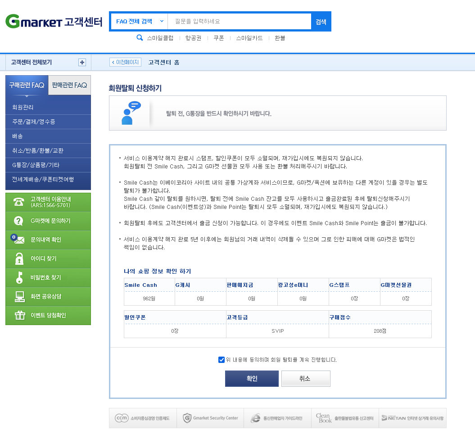The height and width of the screenshot is (439, 475).
Task: Click the 취소 button
Action: [306, 378]
